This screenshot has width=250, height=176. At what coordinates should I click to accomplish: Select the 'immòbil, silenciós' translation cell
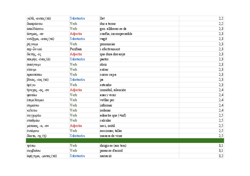(113, 90)
